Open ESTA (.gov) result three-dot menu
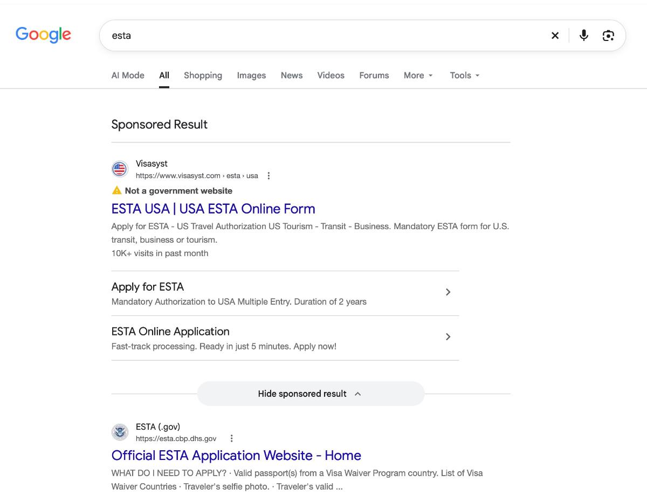 coord(231,438)
